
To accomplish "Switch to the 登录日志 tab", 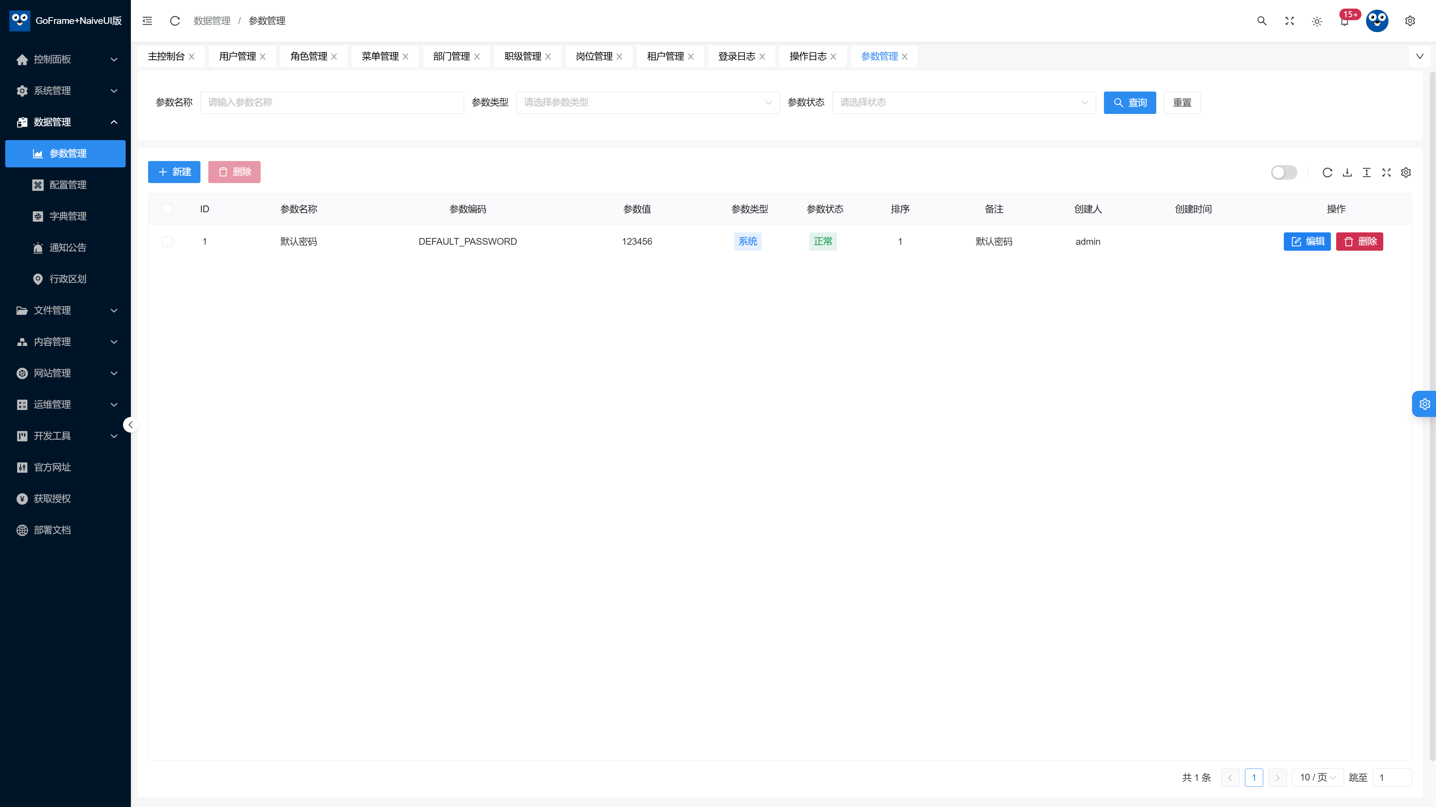I will [x=736, y=56].
